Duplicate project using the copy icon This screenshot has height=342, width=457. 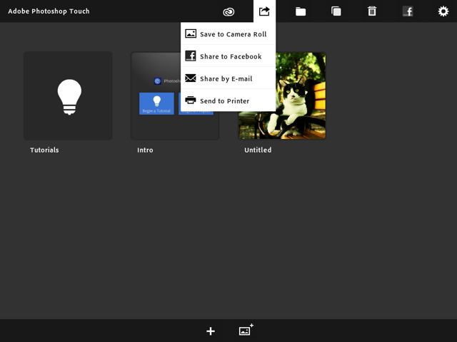click(x=336, y=11)
